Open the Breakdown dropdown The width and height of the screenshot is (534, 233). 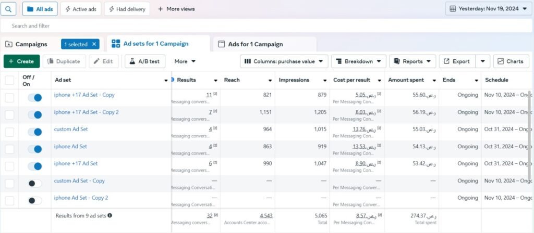point(359,61)
